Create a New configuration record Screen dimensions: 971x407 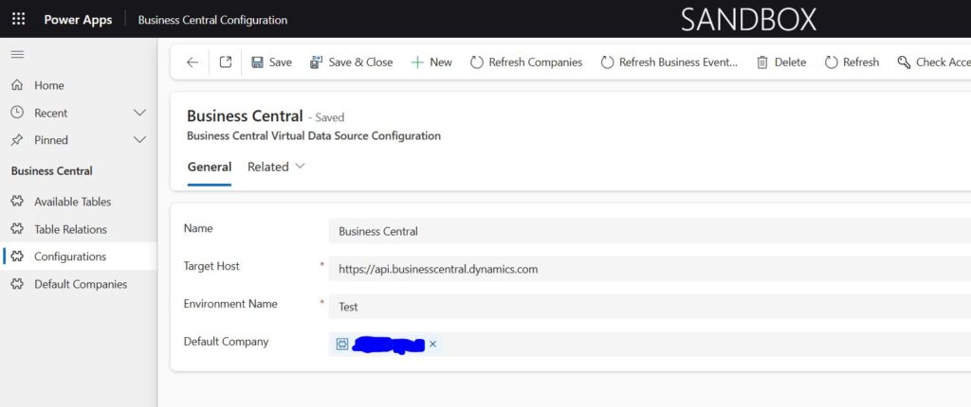coord(431,62)
